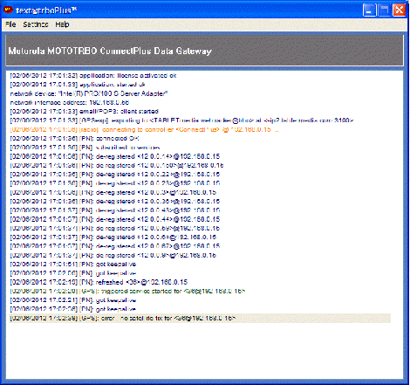Minimize the window
Screen dimensions: 410x385
(370, 10)
